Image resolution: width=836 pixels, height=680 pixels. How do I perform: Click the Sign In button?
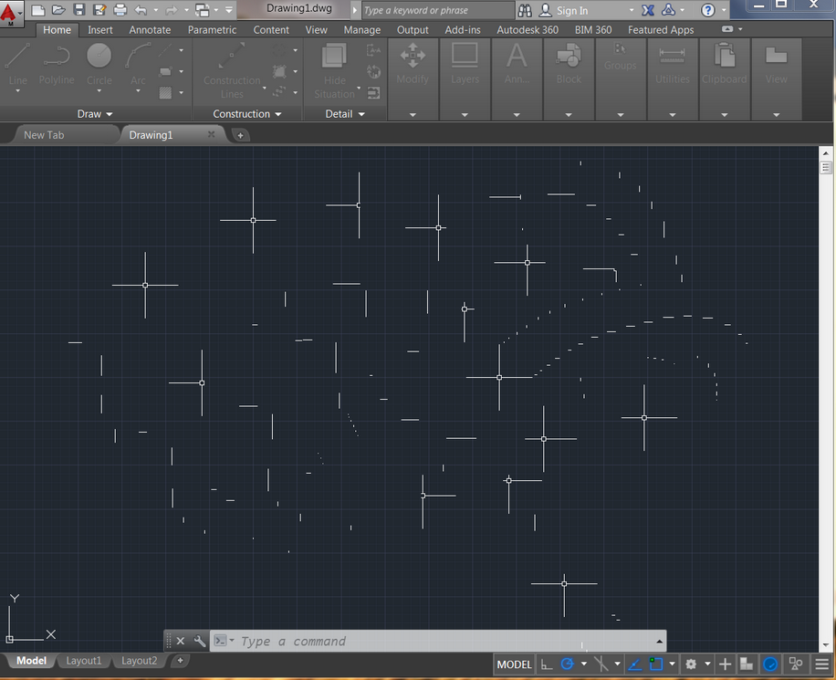coord(574,10)
